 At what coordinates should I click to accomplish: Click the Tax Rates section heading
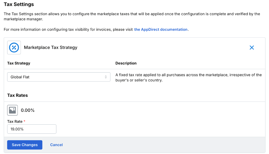pyautogui.click(x=18, y=95)
